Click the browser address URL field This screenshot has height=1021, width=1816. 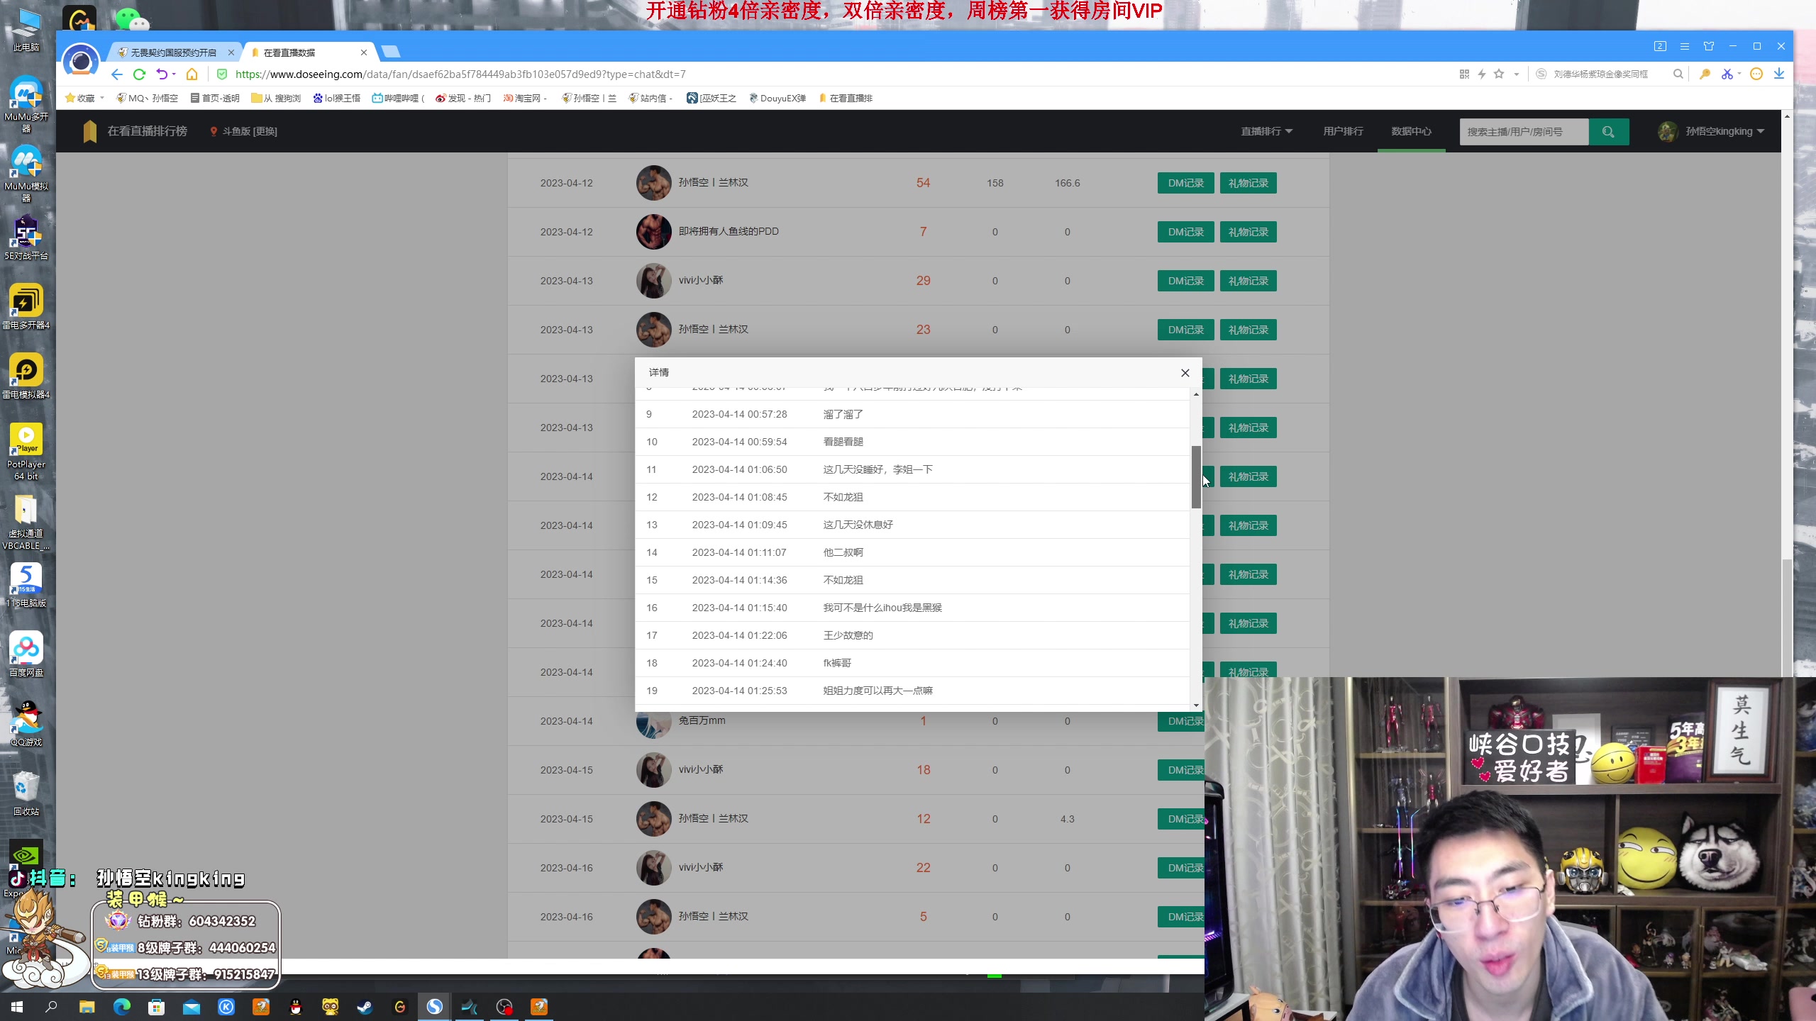coord(837,74)
